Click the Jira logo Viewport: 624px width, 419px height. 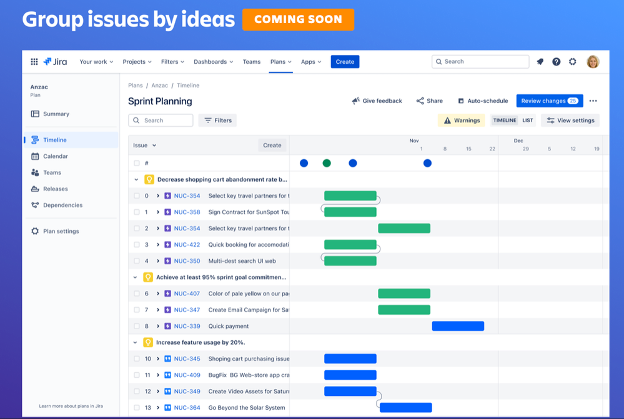pyautogui.click(x=56, y=62)
